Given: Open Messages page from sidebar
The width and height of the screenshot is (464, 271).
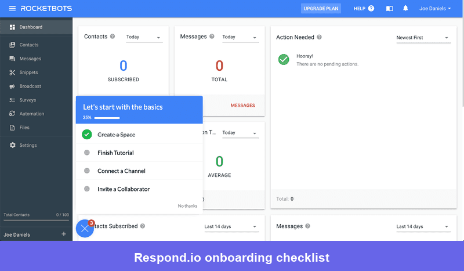Looking at the screenshot, I should click(36, 59).
